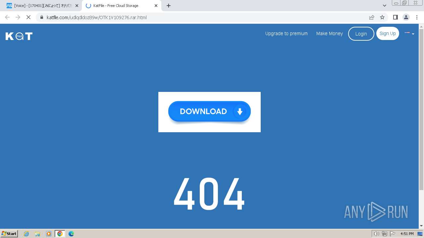This screenshot has height=238, width=424.
Task: Click the 404 error text
Action: (209, 194)
